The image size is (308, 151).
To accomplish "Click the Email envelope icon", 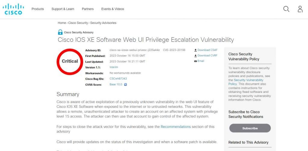I will click(196, 61).
